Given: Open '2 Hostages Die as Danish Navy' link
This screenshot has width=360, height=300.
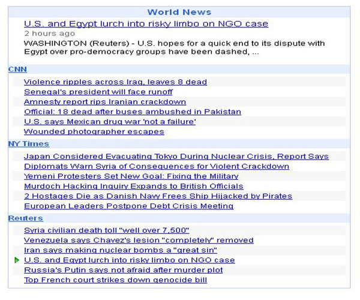Looking at the screenshot, I should tap(158, 196).
